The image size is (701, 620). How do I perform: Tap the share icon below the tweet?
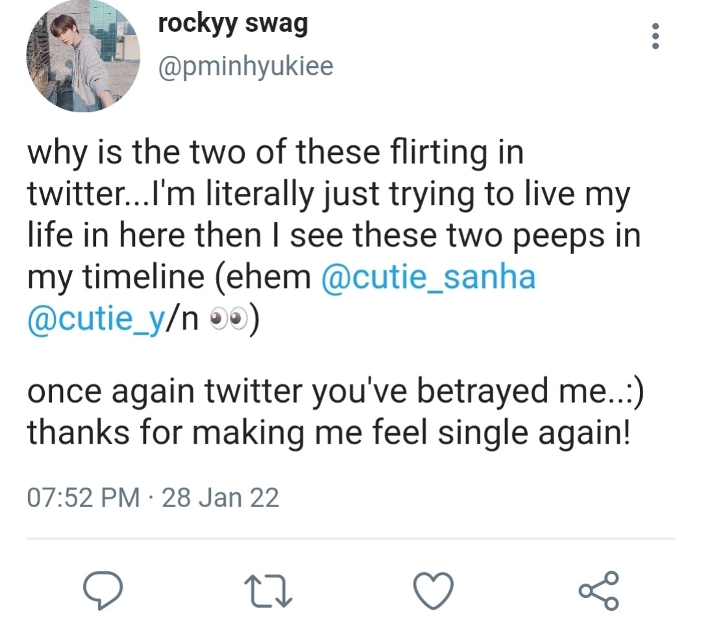[x=598, y=588]
